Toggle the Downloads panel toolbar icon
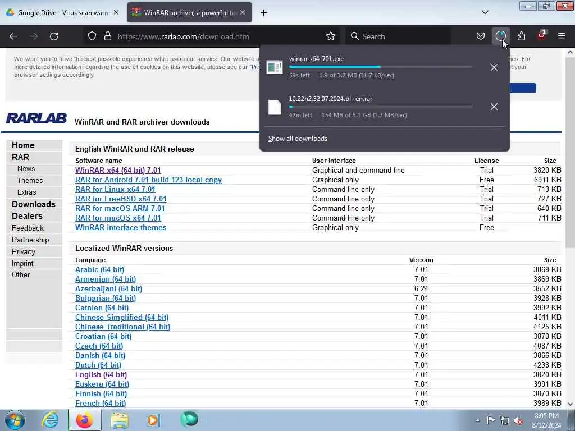575x431 pixels. 500,36
